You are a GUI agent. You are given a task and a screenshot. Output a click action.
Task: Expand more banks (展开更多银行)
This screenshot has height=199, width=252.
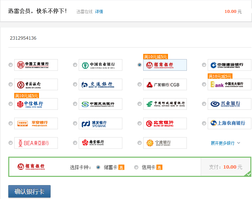tap(223, 143)
